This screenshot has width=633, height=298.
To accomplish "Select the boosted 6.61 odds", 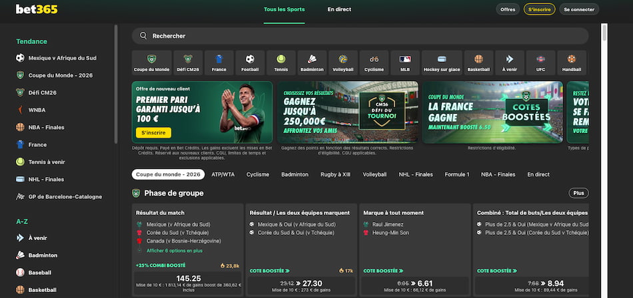I will [414, 285].
